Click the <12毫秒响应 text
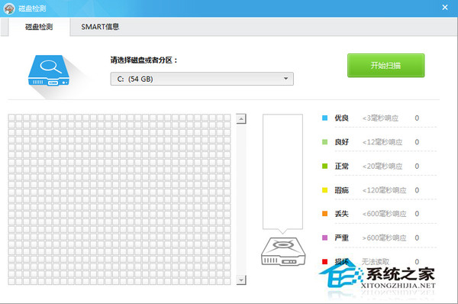 point(382,142)
